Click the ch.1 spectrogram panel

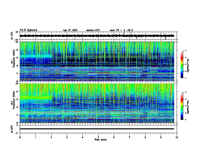click(x=97, y=61)
